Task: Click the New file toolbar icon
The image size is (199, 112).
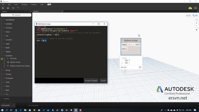Action: (x=3, y=8)
